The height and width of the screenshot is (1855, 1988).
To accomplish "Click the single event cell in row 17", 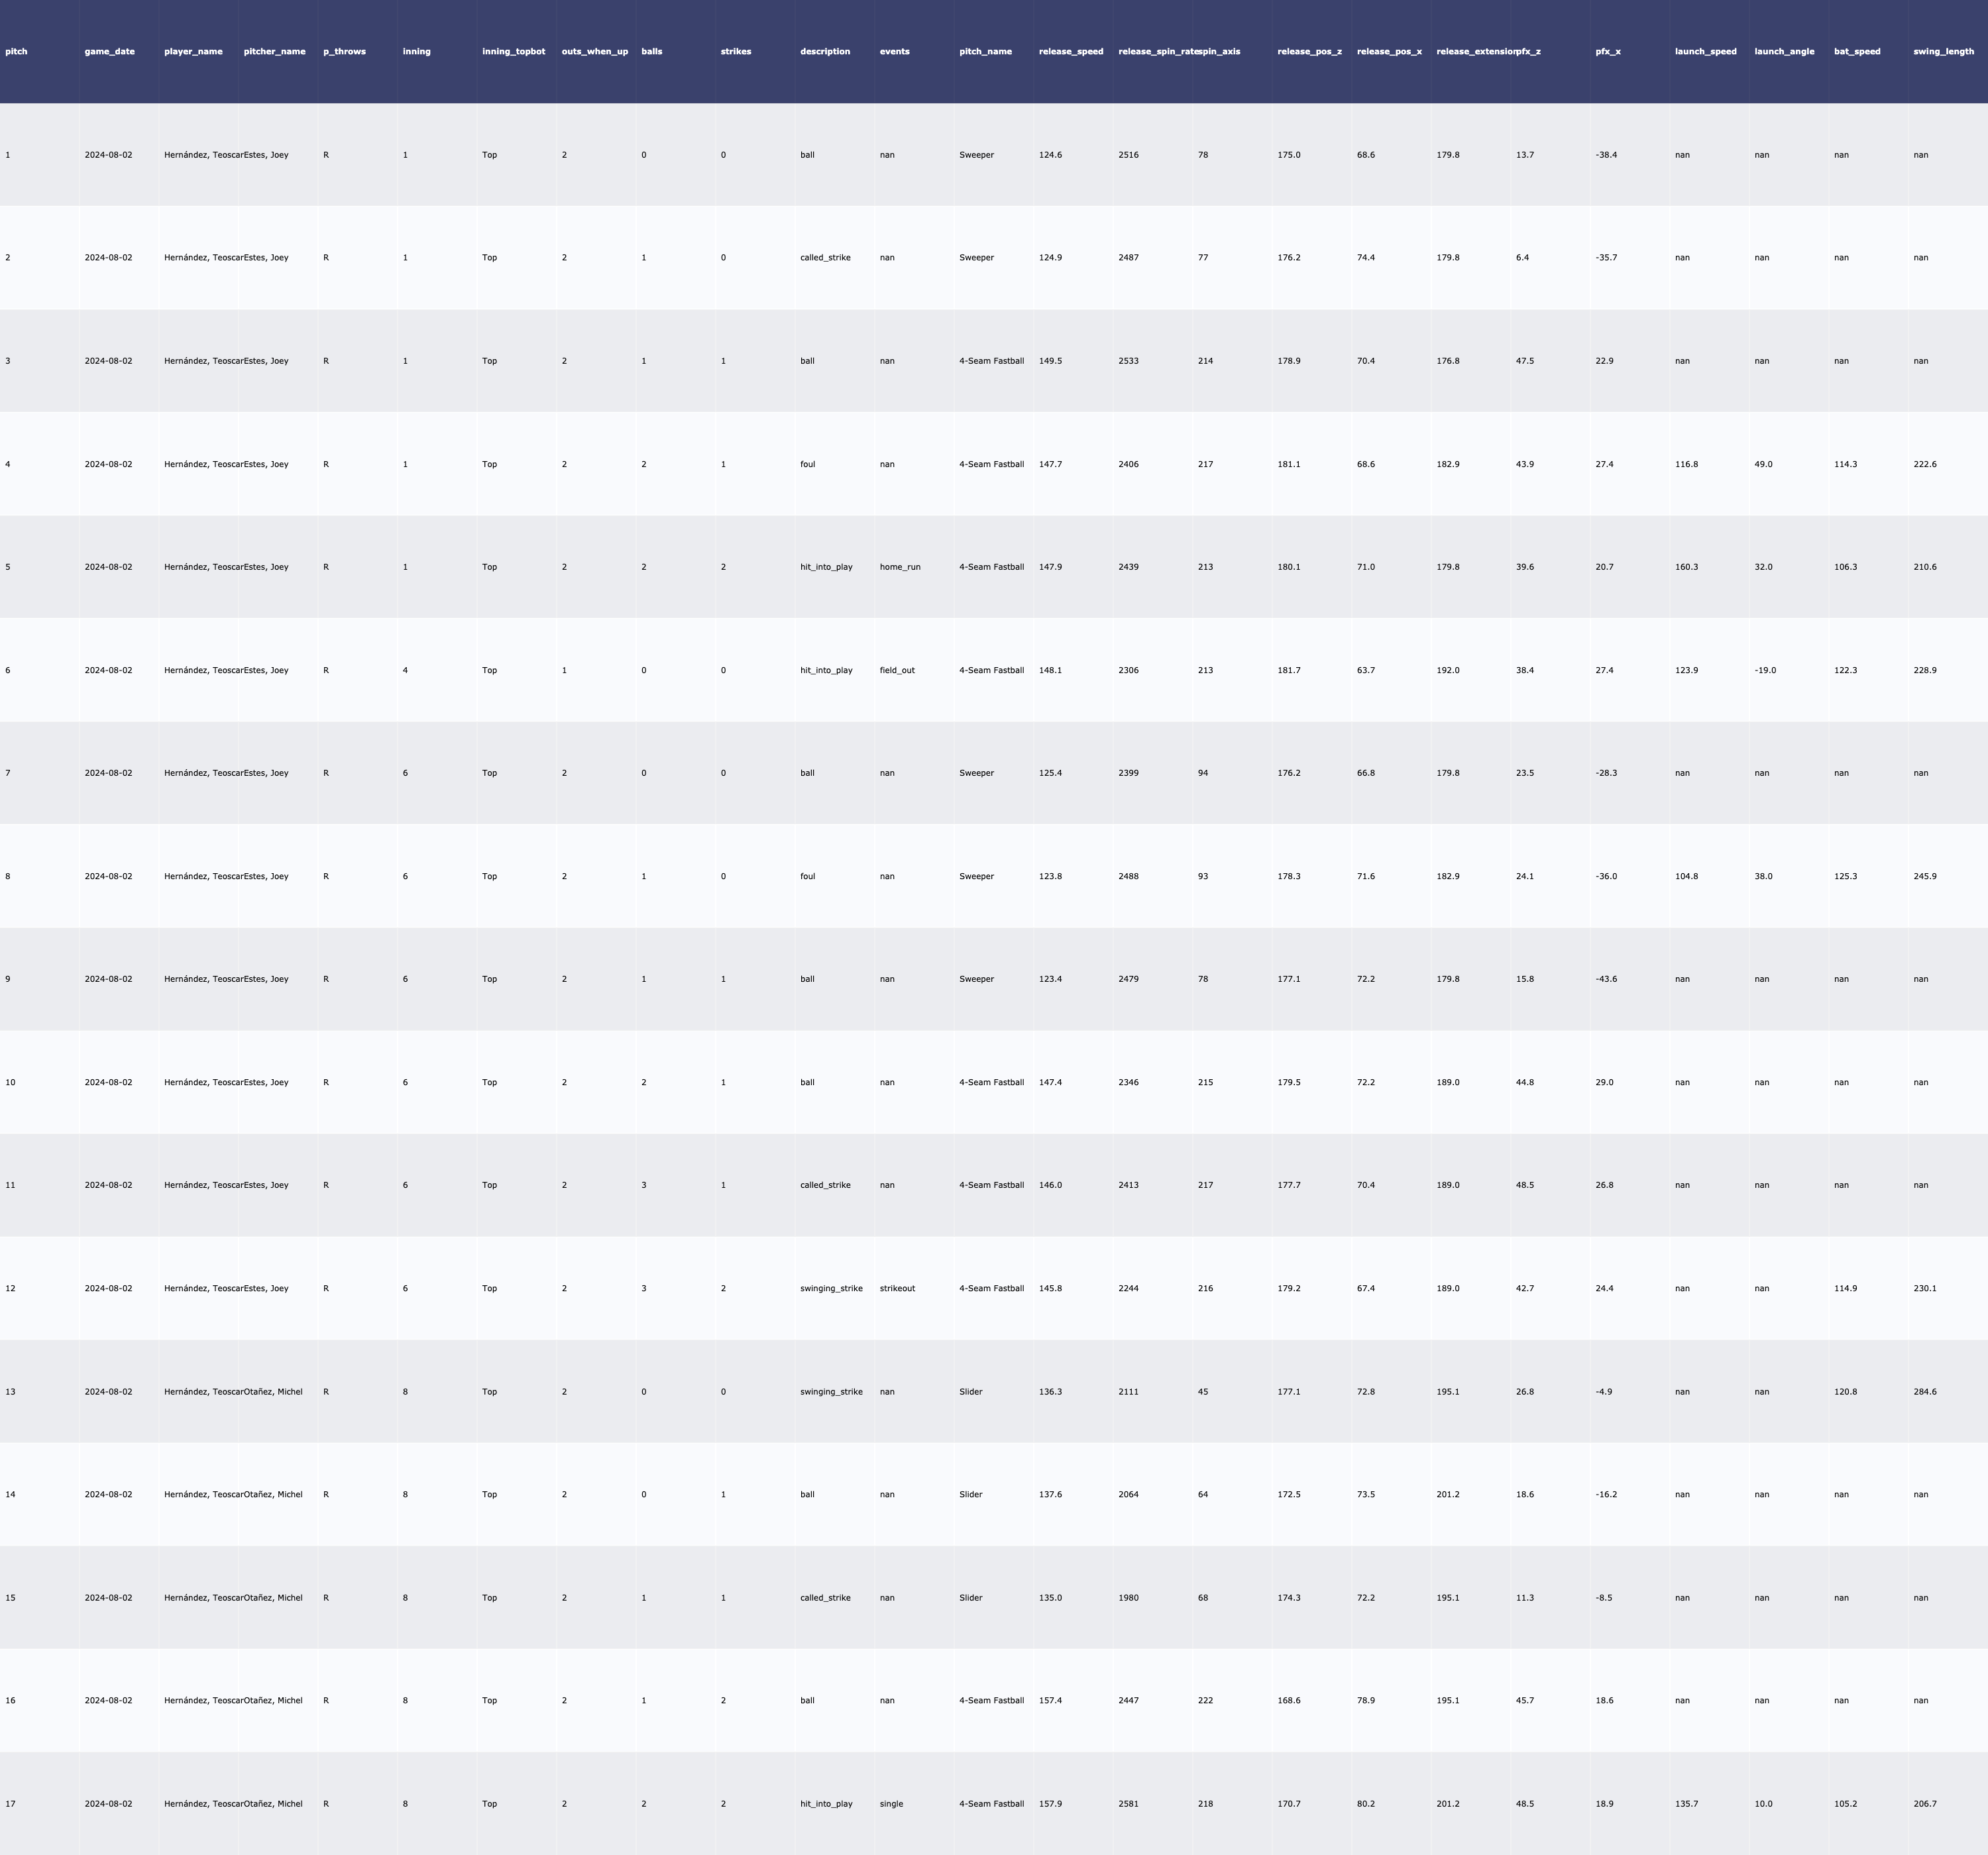I will click(x=891, y=1804).
